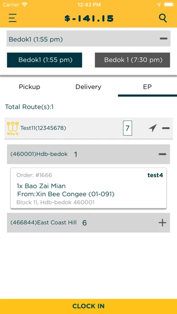The height and width of the screenshot is (314, 177).
Task: Expand the East Coast Hill section
Action: [x=163, y=222]
